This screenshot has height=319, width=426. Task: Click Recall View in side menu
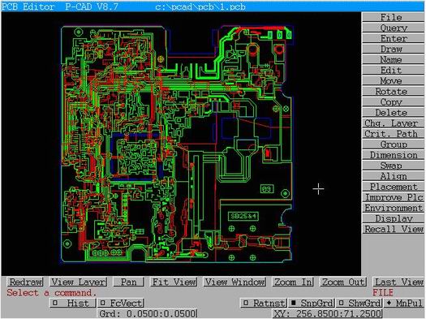tap(393, 229)
